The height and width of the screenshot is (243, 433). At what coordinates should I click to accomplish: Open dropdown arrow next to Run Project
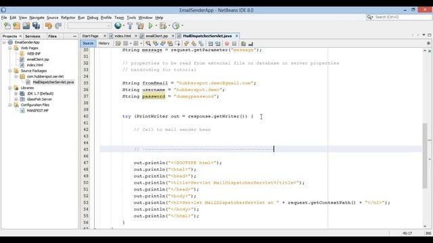coord(156,26)
